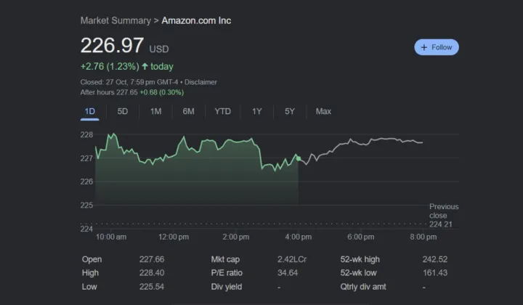Screen dimensions: 523x305
Task: Show the 6M chart range
Action: pos(188,111)
